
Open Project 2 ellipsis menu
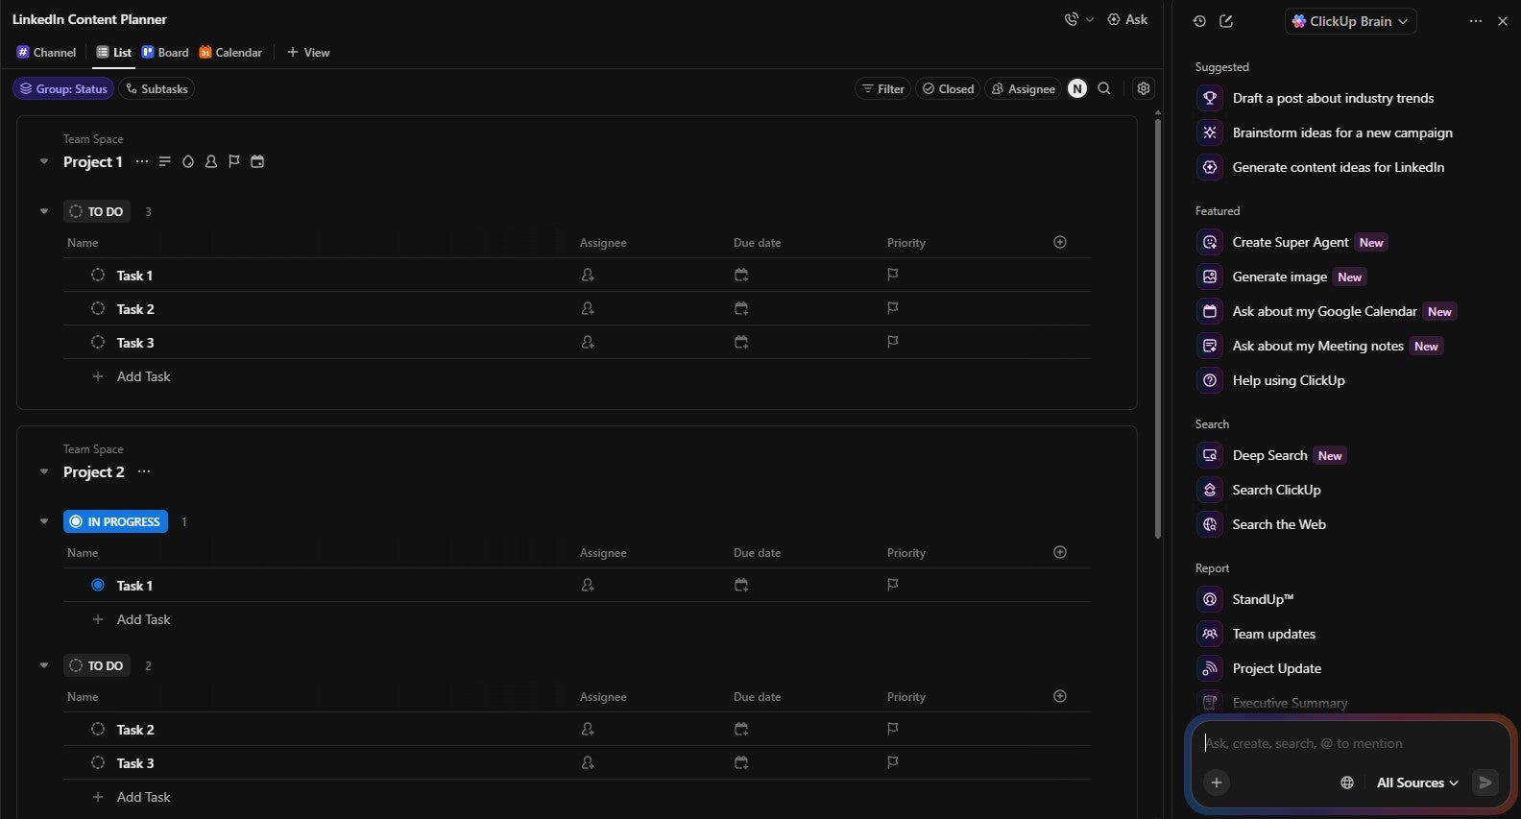pyautogui.click(x=144, y=471)
